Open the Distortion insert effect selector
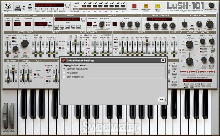This screenshot has height=136, width=220. tap(159, 19)
